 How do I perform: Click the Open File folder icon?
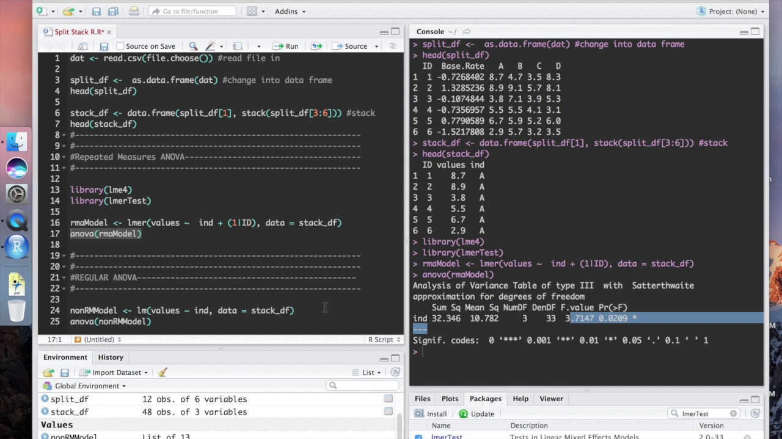pos(68,11)
